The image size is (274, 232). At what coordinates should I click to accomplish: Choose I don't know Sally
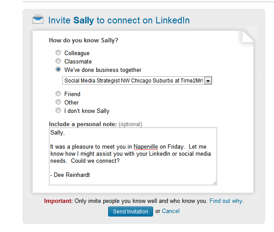pos(58,110)
